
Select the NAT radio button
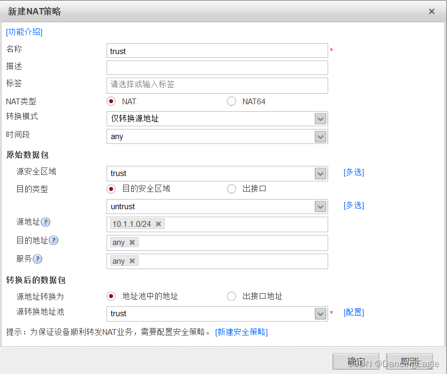(x=111, y=101)
